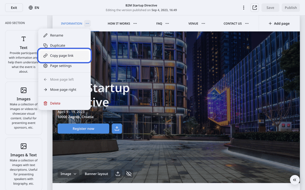Add the Text section from sidebar
Image resolution: width=305 pixels, height=190 pixels.
pos(24,55)
